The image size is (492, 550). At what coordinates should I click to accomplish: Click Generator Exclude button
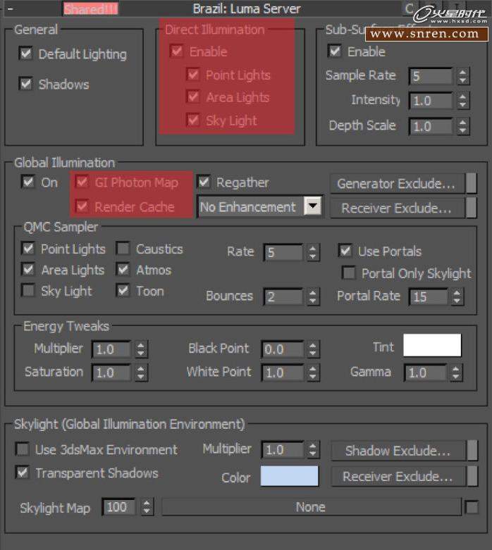pos(396,183)
